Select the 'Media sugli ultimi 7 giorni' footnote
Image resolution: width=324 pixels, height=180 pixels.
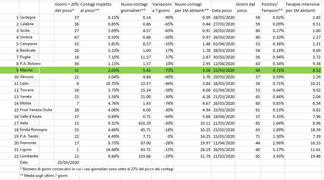[x=44, y=176]
